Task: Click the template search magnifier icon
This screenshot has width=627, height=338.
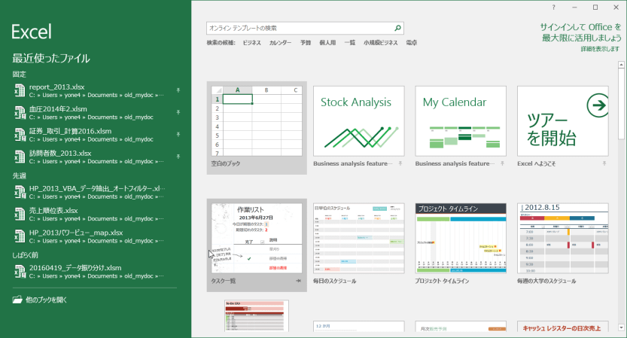Action: point(398,28)
